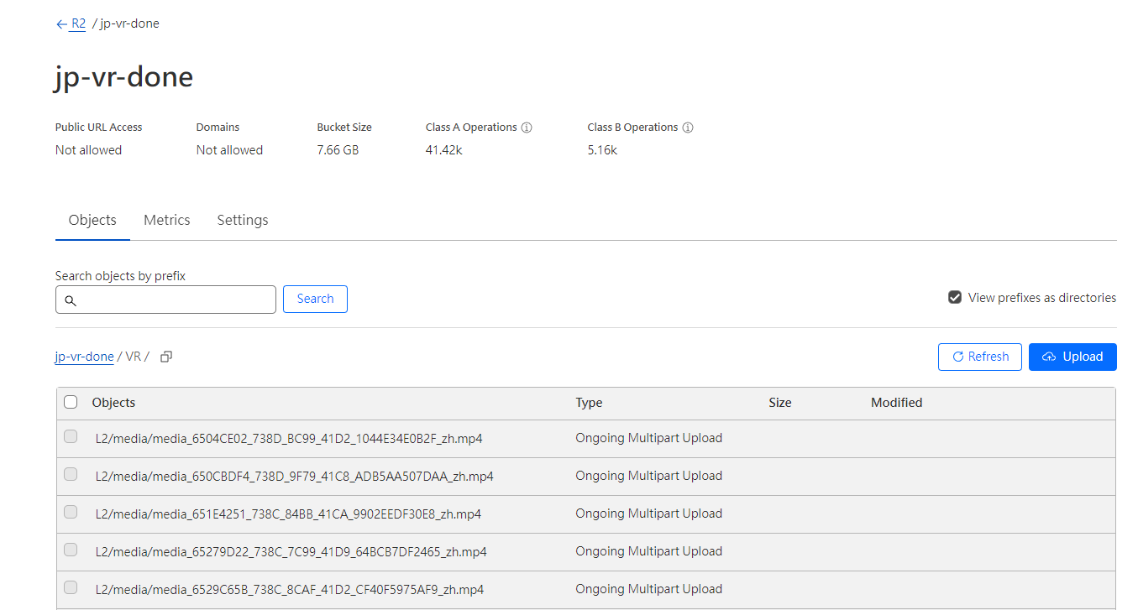
Task: Click the Class A Operations info icon
Action: coord(527,128)
